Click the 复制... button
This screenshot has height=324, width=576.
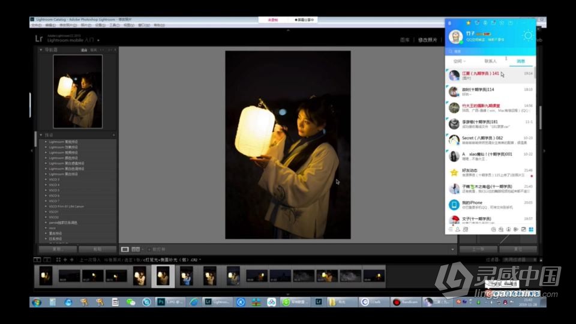[58, 249]
